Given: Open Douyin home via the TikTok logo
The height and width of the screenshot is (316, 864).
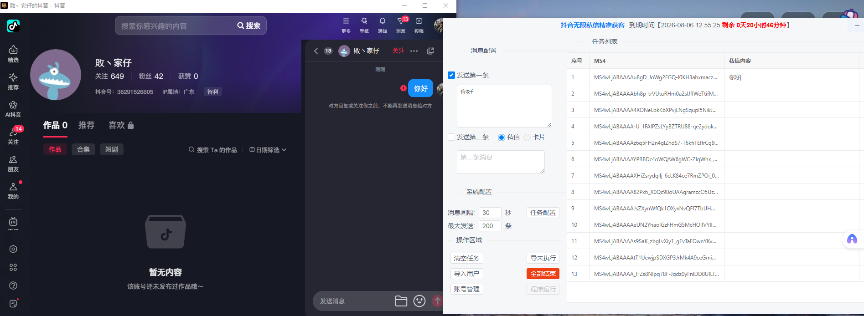Looking at the screenshot, I should (x=13, y=26).
